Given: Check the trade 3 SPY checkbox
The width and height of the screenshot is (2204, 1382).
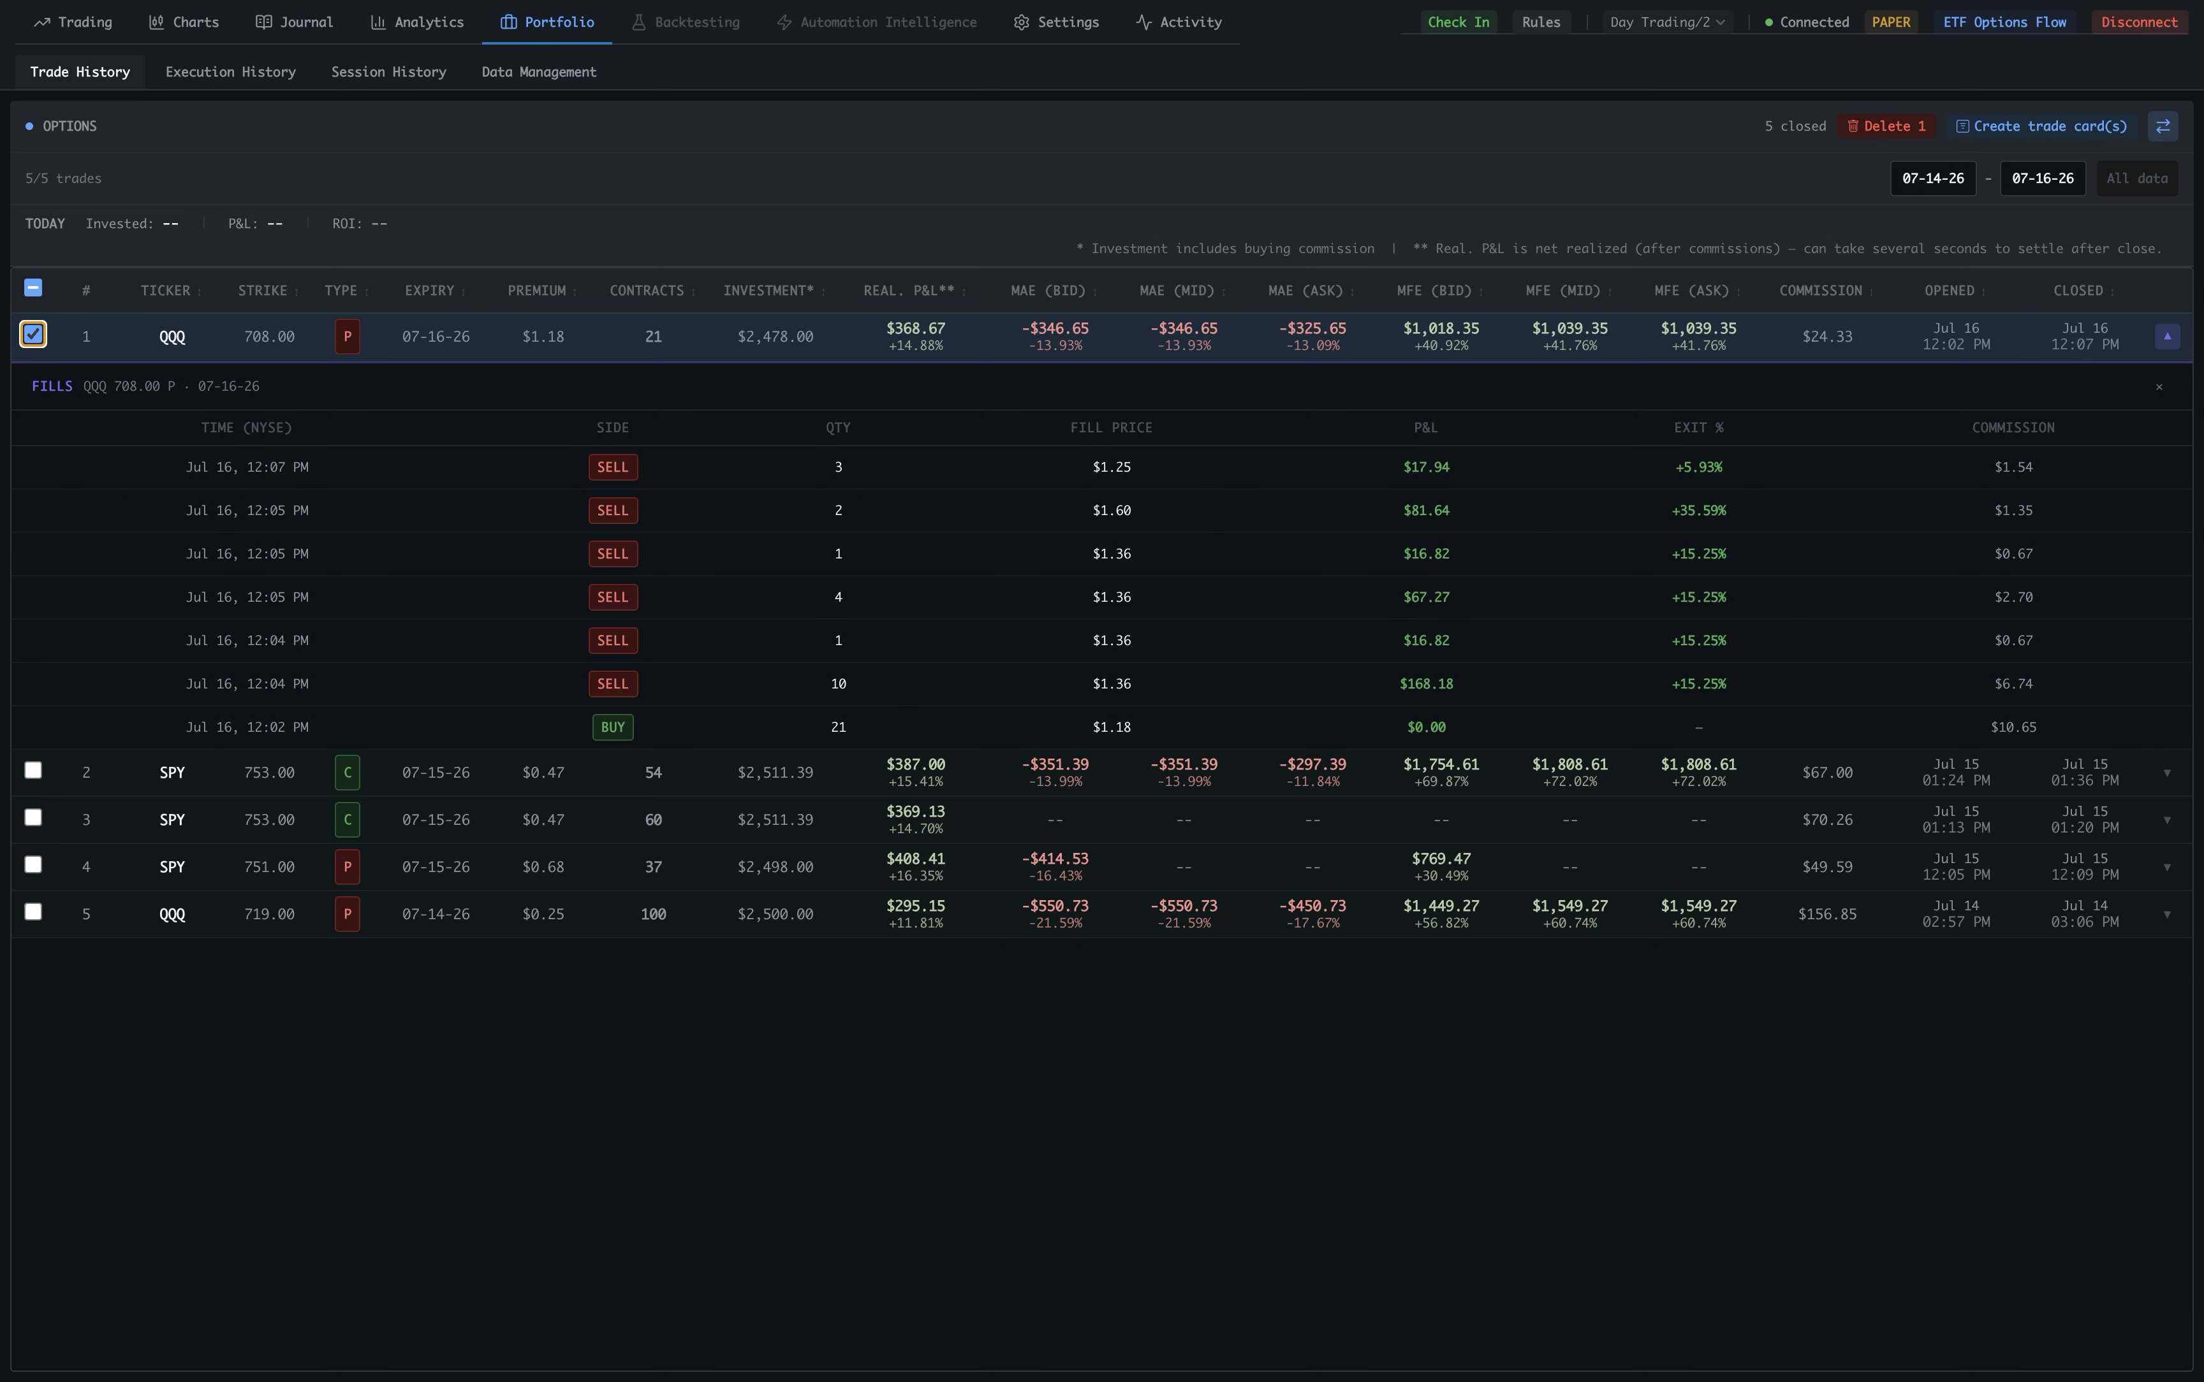Looking at the screenshot, I should click(33, 817).
